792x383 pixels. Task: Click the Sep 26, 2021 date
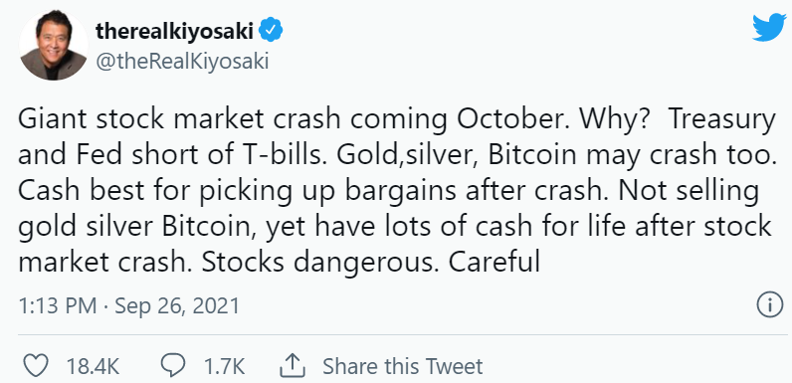pyautogui.click(x=177, y=306)
